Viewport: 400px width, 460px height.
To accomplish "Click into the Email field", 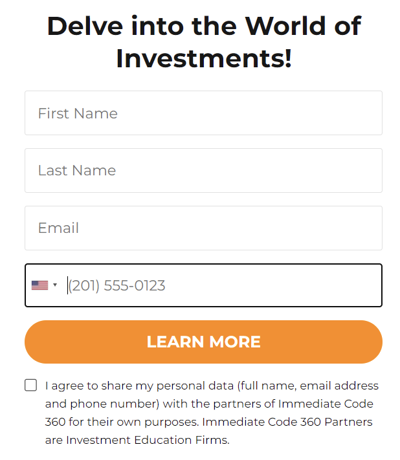I will pos(203,228).
